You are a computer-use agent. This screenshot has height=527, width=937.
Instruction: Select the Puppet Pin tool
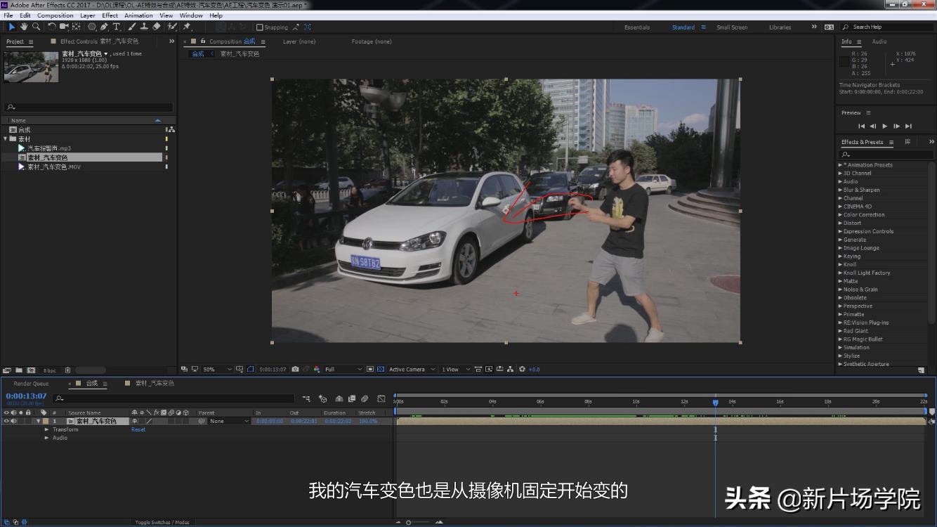(x=187, y=27)
